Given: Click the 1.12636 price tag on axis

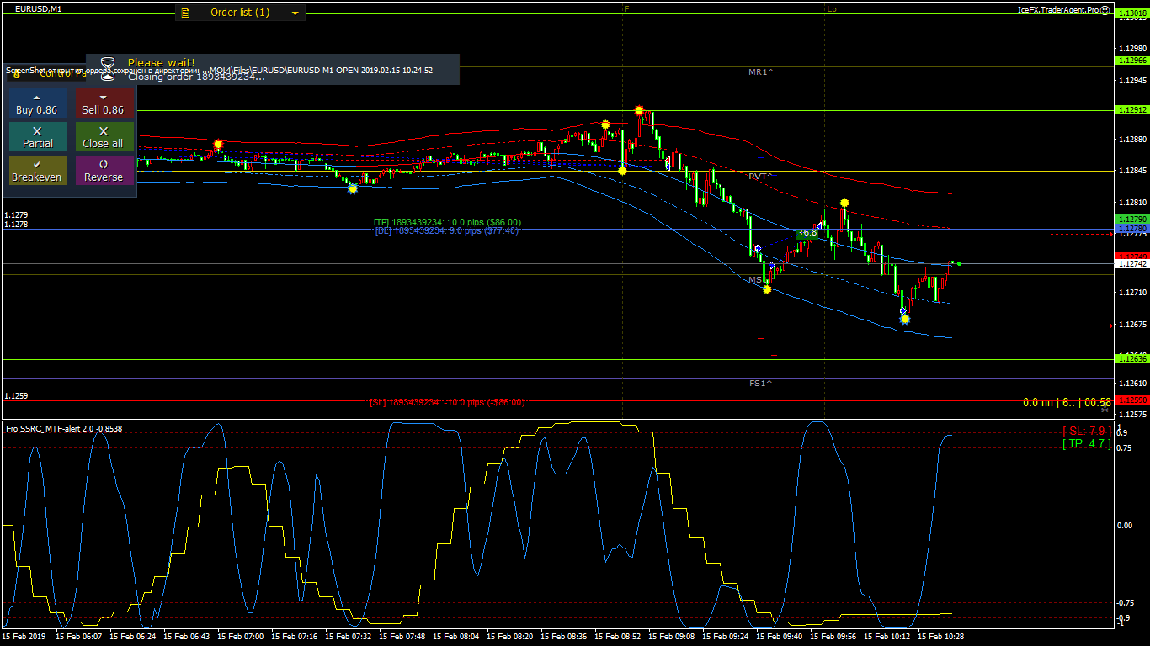Looking at the screenshot, I should (x=1131, y=359).
